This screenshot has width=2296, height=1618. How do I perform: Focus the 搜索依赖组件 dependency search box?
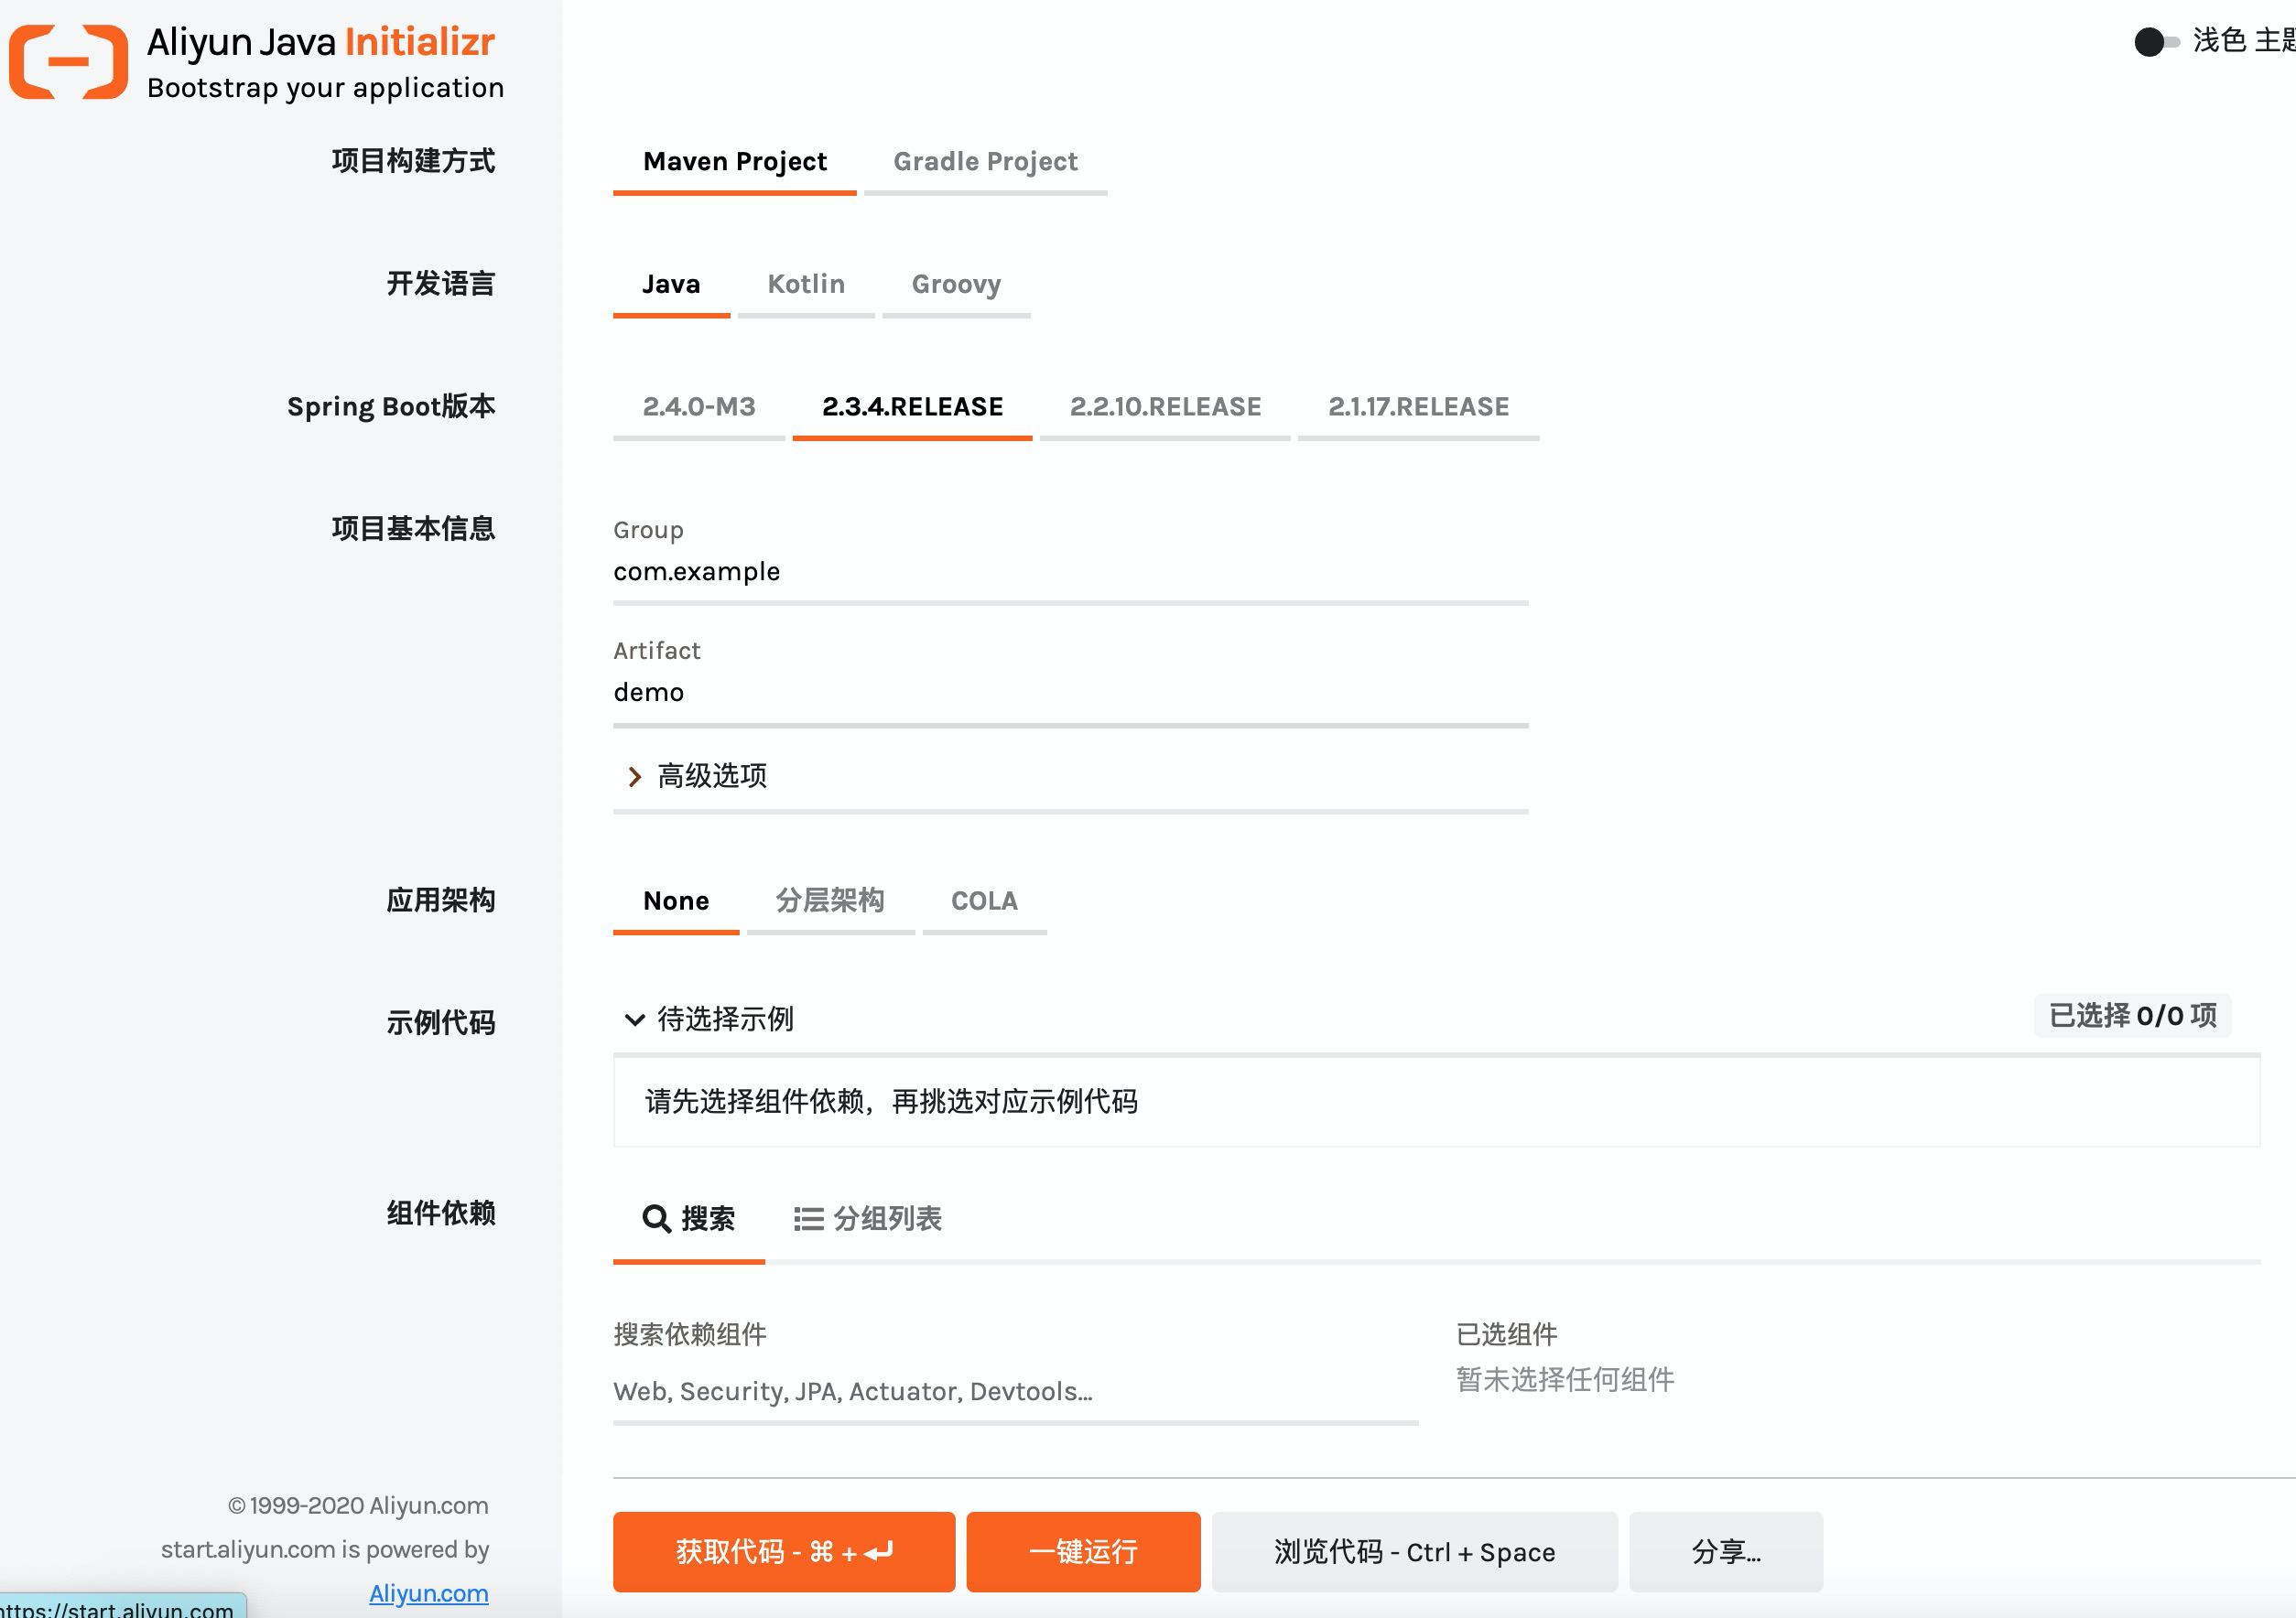pos(1015,1392)
